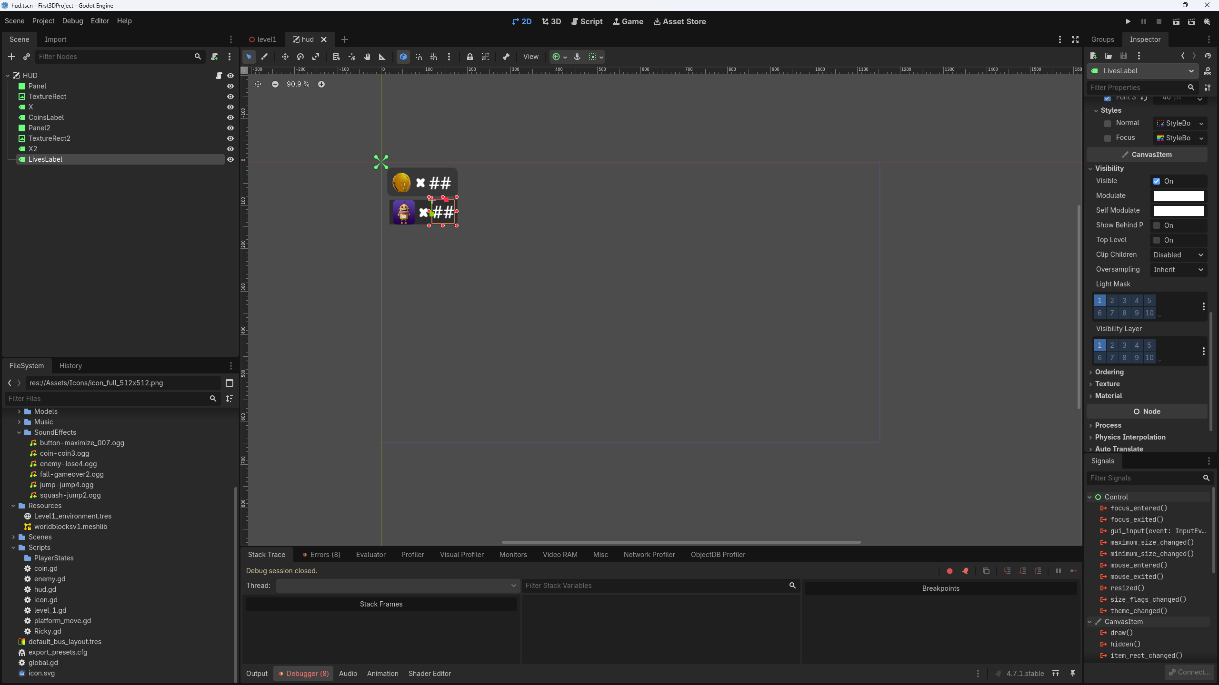
Task: Open the Errors (8) tab
Action: click(321, 555)
